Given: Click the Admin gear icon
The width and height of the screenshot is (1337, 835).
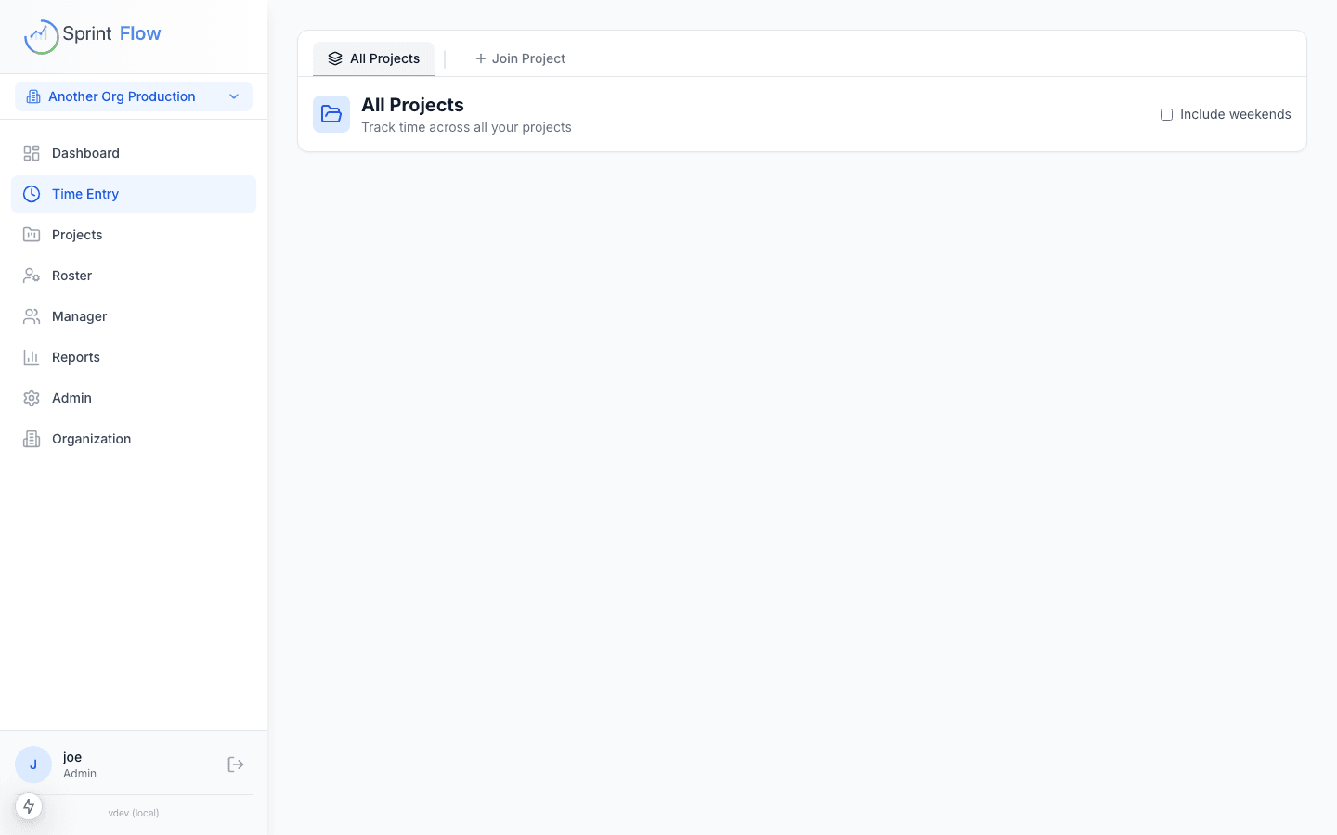Looking at the screenshot, I should point(31,397).
